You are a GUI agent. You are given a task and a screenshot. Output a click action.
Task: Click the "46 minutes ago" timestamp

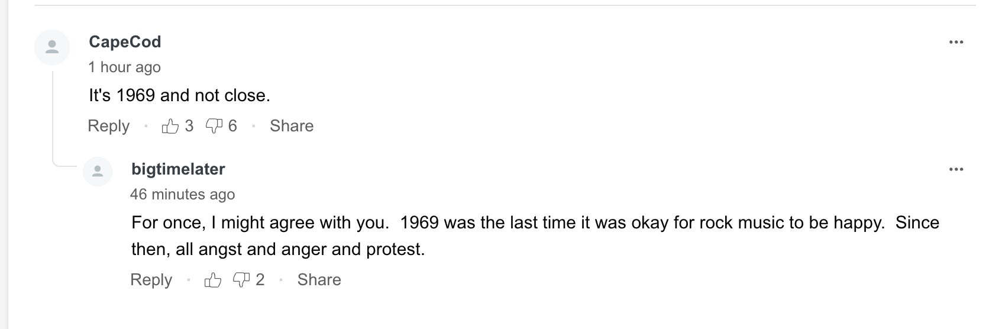coord(182,194)
